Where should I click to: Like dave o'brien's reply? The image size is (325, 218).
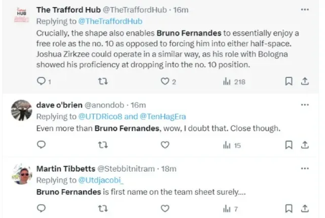(x=165, y=145)
